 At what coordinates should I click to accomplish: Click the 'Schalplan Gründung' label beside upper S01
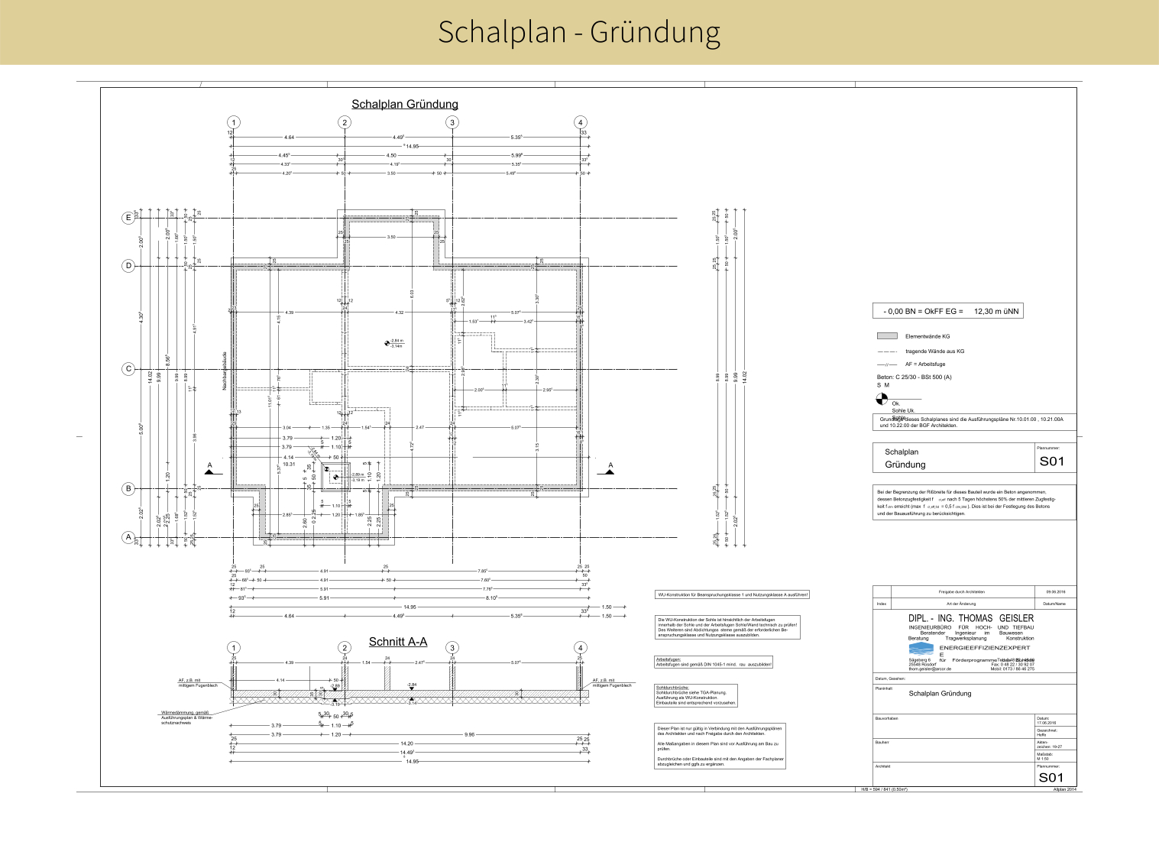pyautogui.click(x=905, y=458)
